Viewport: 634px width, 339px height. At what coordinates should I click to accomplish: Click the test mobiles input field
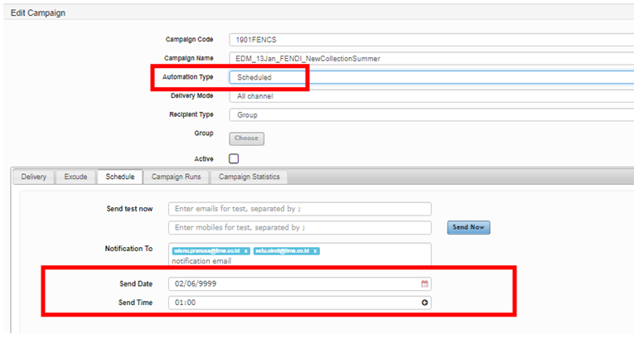(299, 227)
